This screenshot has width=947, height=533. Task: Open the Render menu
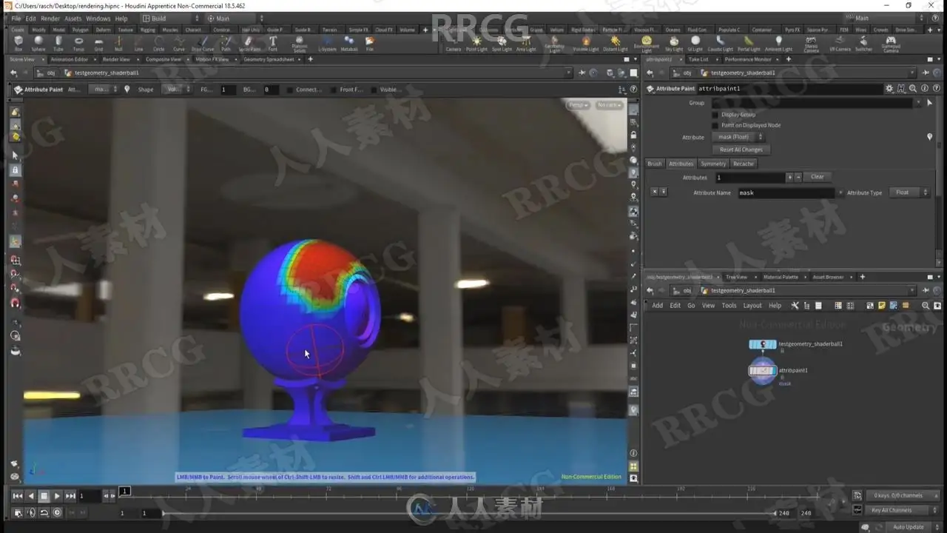pos(50,19)
